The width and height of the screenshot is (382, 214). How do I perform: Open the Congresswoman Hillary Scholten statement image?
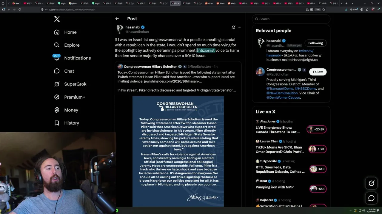pos(178,151)
